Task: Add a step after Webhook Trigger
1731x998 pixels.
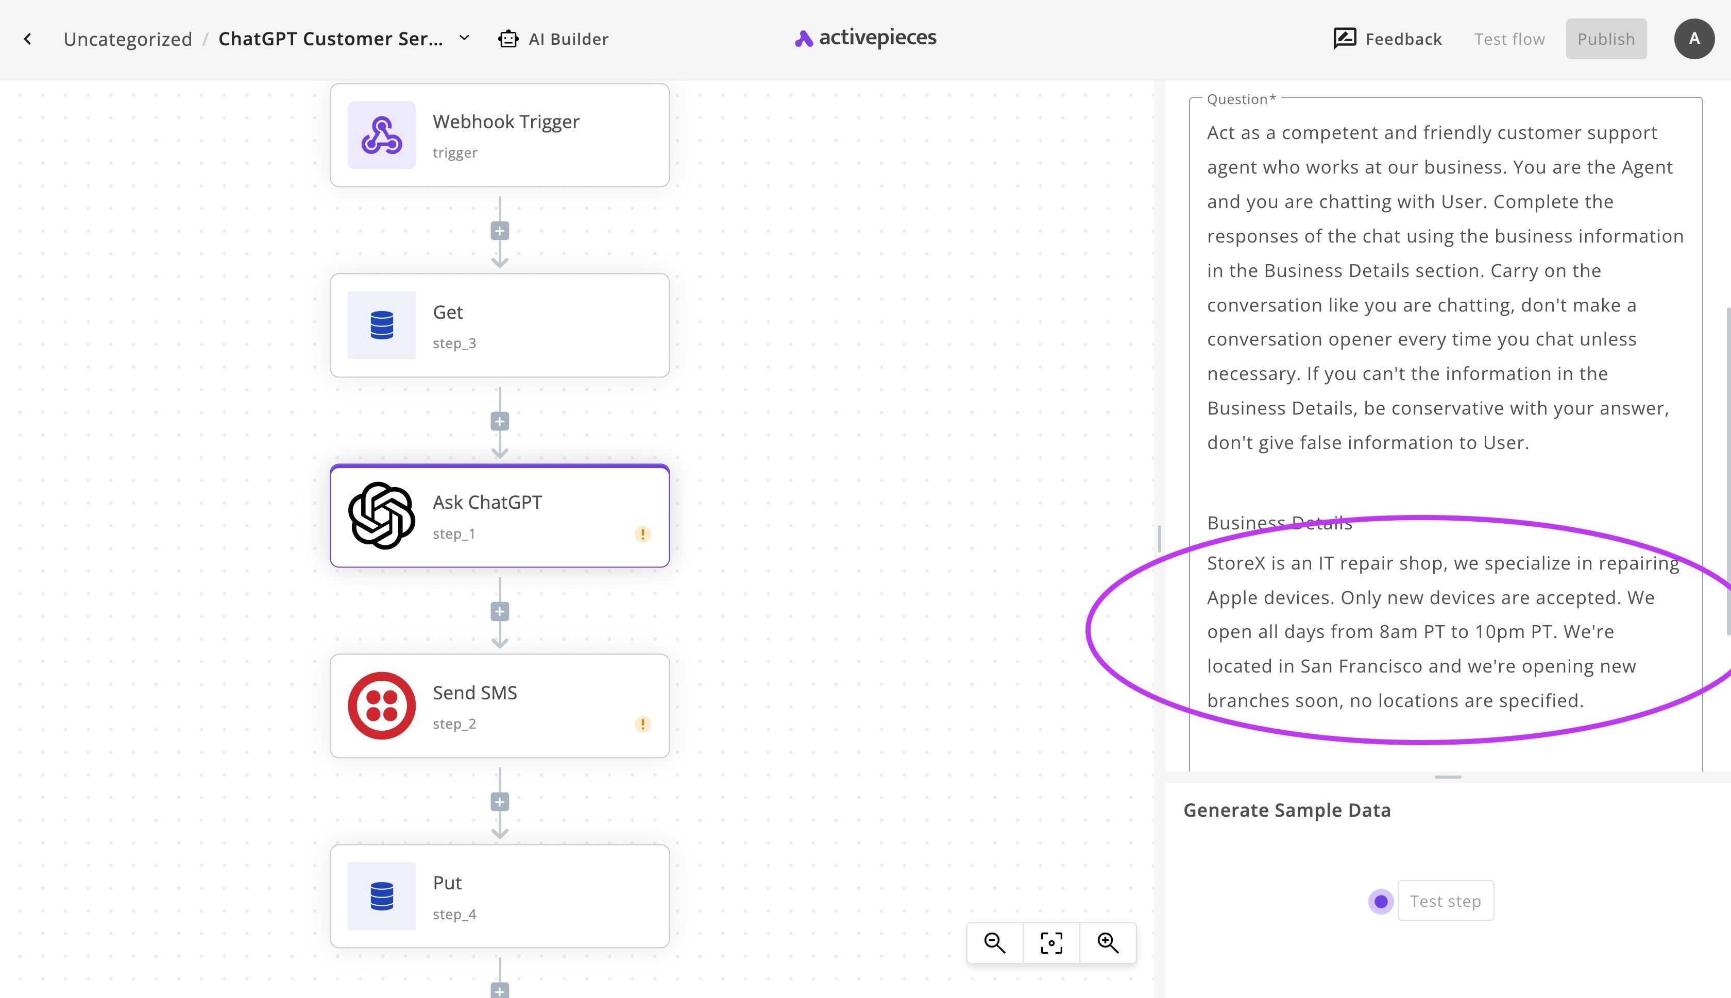Action: click(x=500, y=231)
